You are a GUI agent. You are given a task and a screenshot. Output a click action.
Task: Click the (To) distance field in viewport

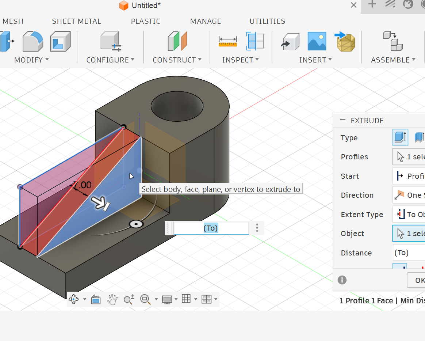(211, 228)
